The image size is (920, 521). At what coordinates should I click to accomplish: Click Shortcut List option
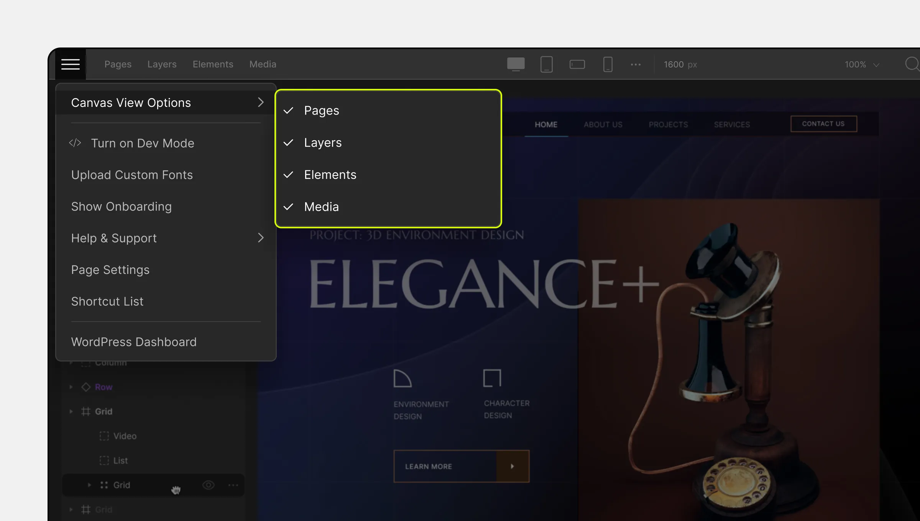107,301
